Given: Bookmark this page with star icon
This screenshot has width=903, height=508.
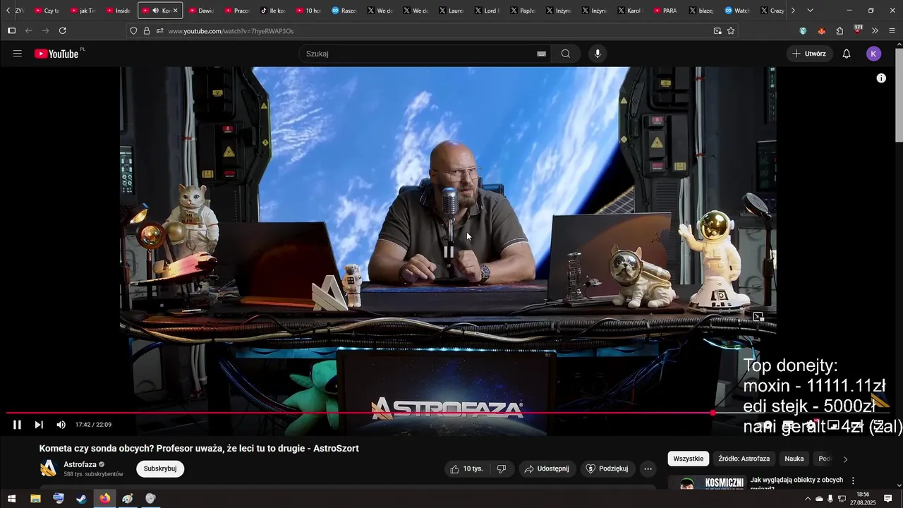Looking at the screenshot, I should (x=731, y=31).
